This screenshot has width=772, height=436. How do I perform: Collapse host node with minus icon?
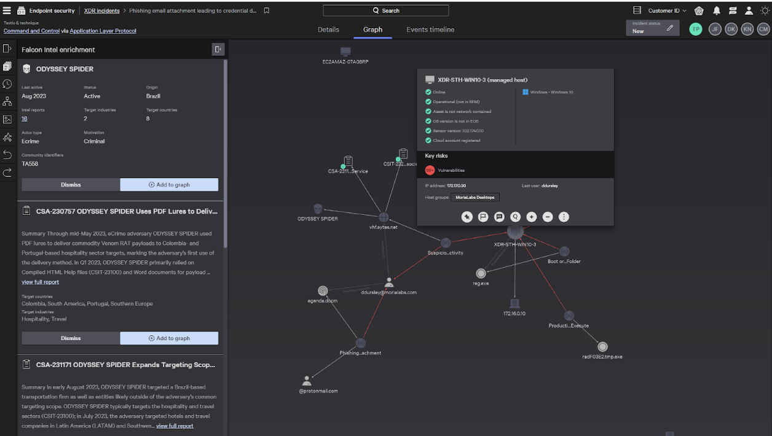[548, 217]
